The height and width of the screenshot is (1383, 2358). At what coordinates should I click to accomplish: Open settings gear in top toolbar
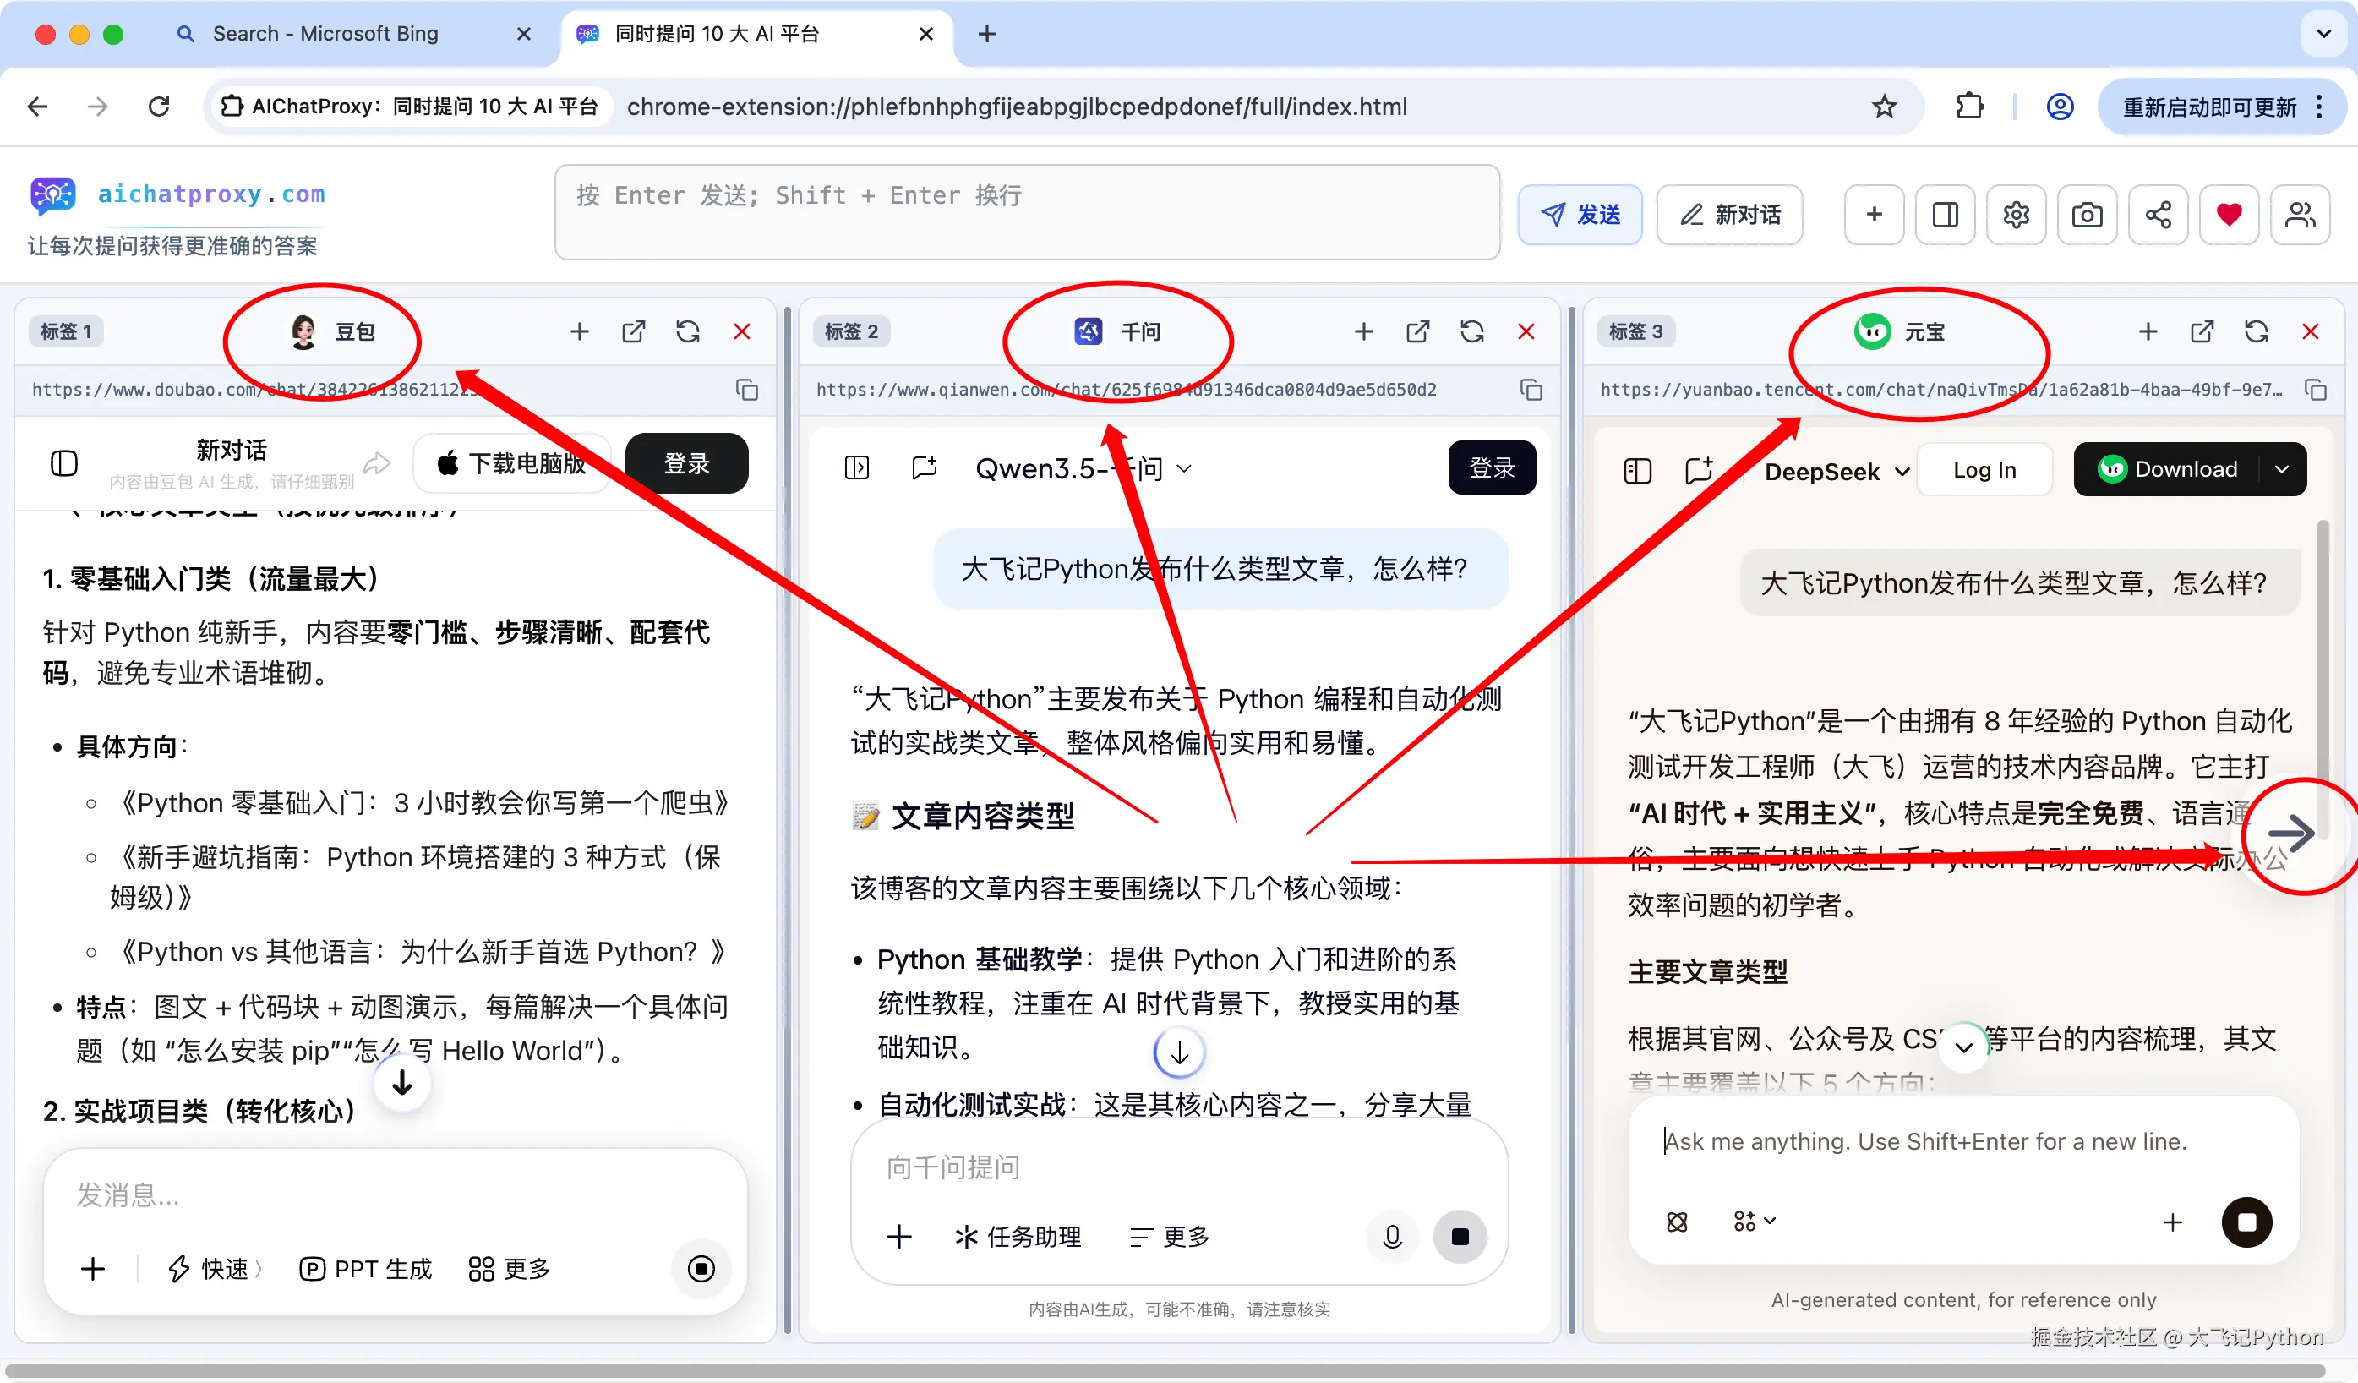click(x=2016, y=214)
